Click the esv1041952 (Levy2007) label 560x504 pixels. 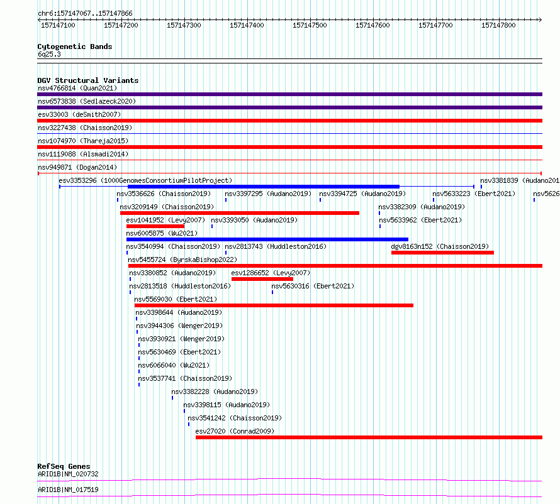[165, 220]
